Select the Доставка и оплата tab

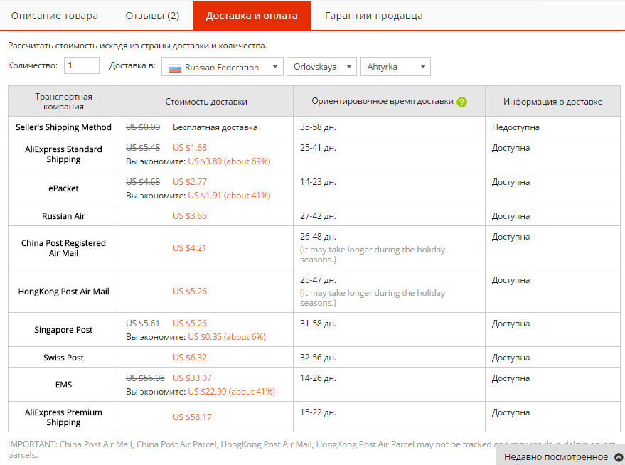pyautogui.click(x=252, y=16)
